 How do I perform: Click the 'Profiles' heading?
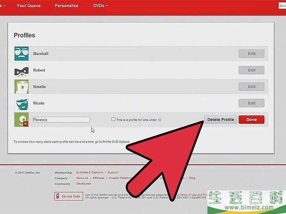pyautogui.click(x=24, y=35)
